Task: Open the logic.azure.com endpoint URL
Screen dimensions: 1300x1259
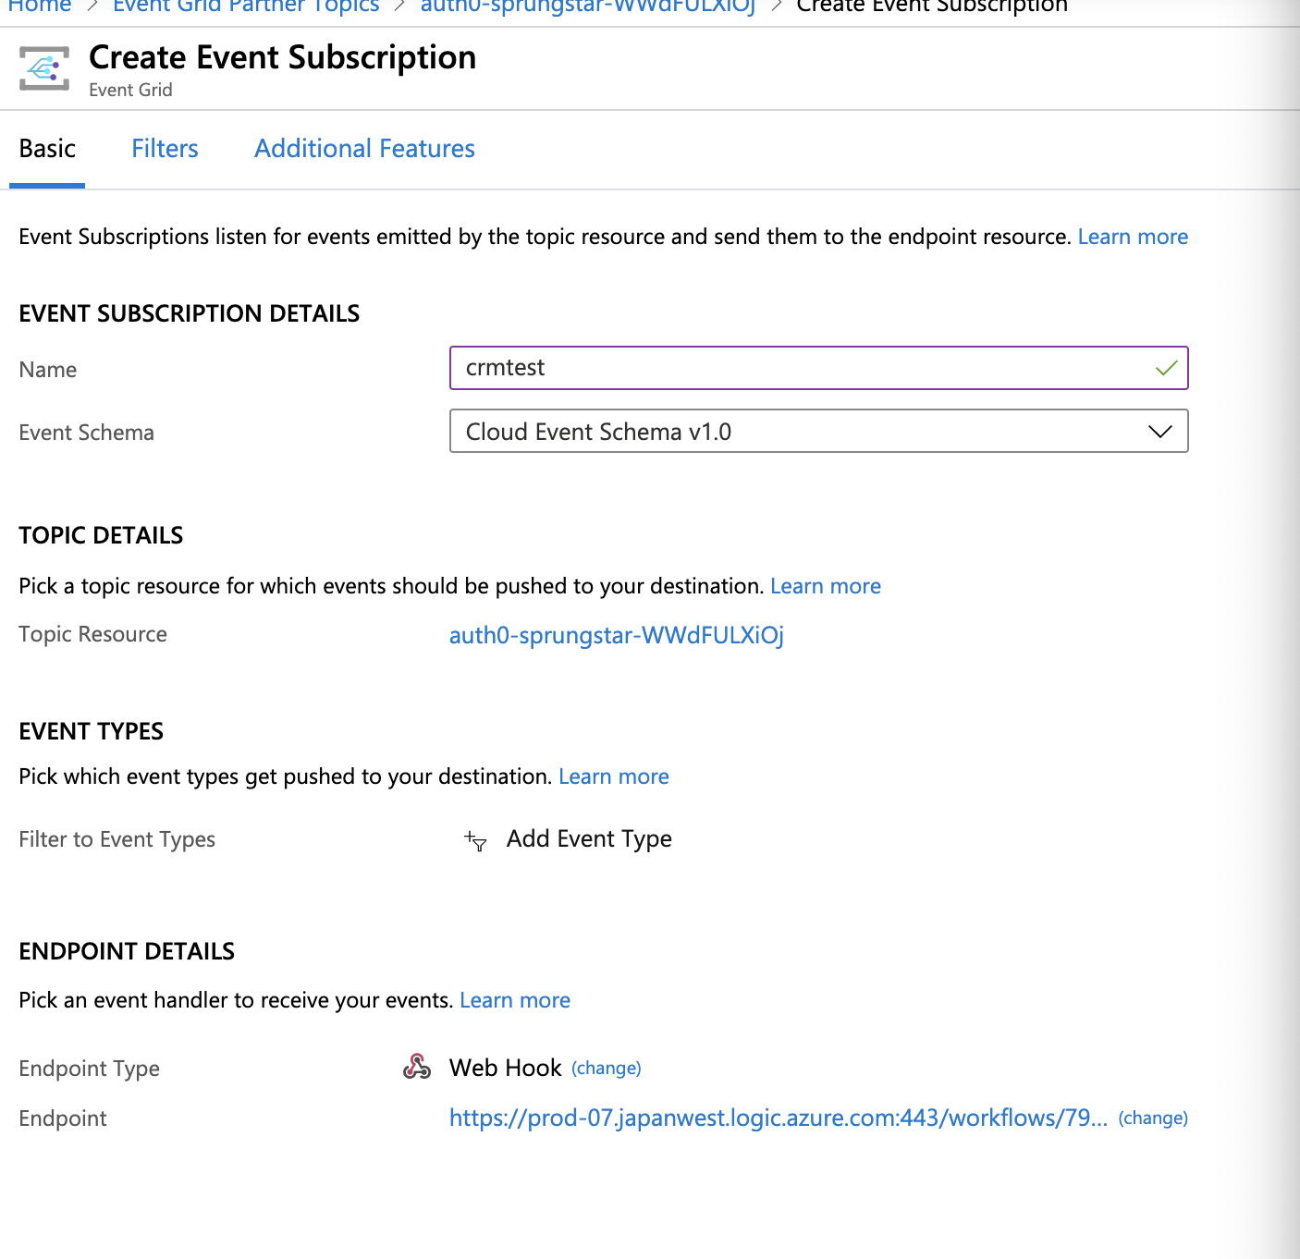Action: click(x=779, y=1118)
